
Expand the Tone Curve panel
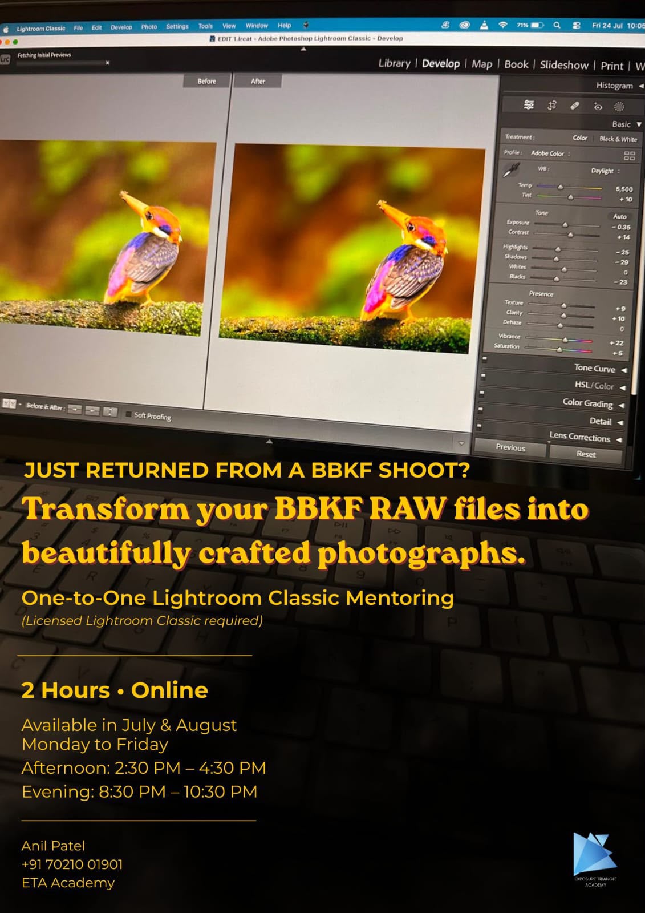(x=624, y=370)
